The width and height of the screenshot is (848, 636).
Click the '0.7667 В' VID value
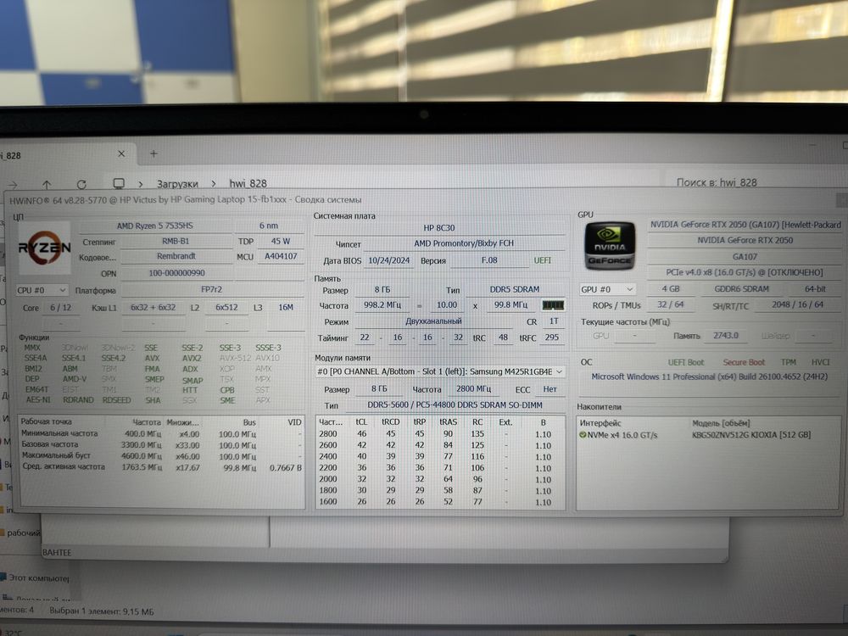click(285, 468)
